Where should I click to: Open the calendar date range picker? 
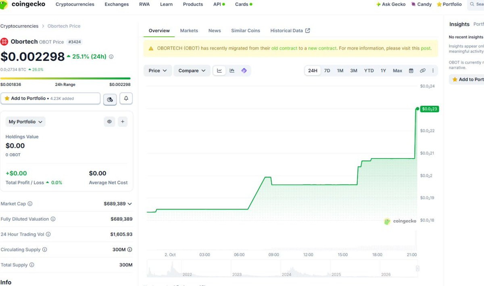(x=411, y=71)
